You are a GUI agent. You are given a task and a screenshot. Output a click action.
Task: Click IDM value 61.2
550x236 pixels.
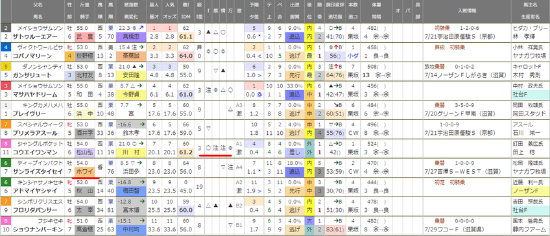tap(185, 152)
